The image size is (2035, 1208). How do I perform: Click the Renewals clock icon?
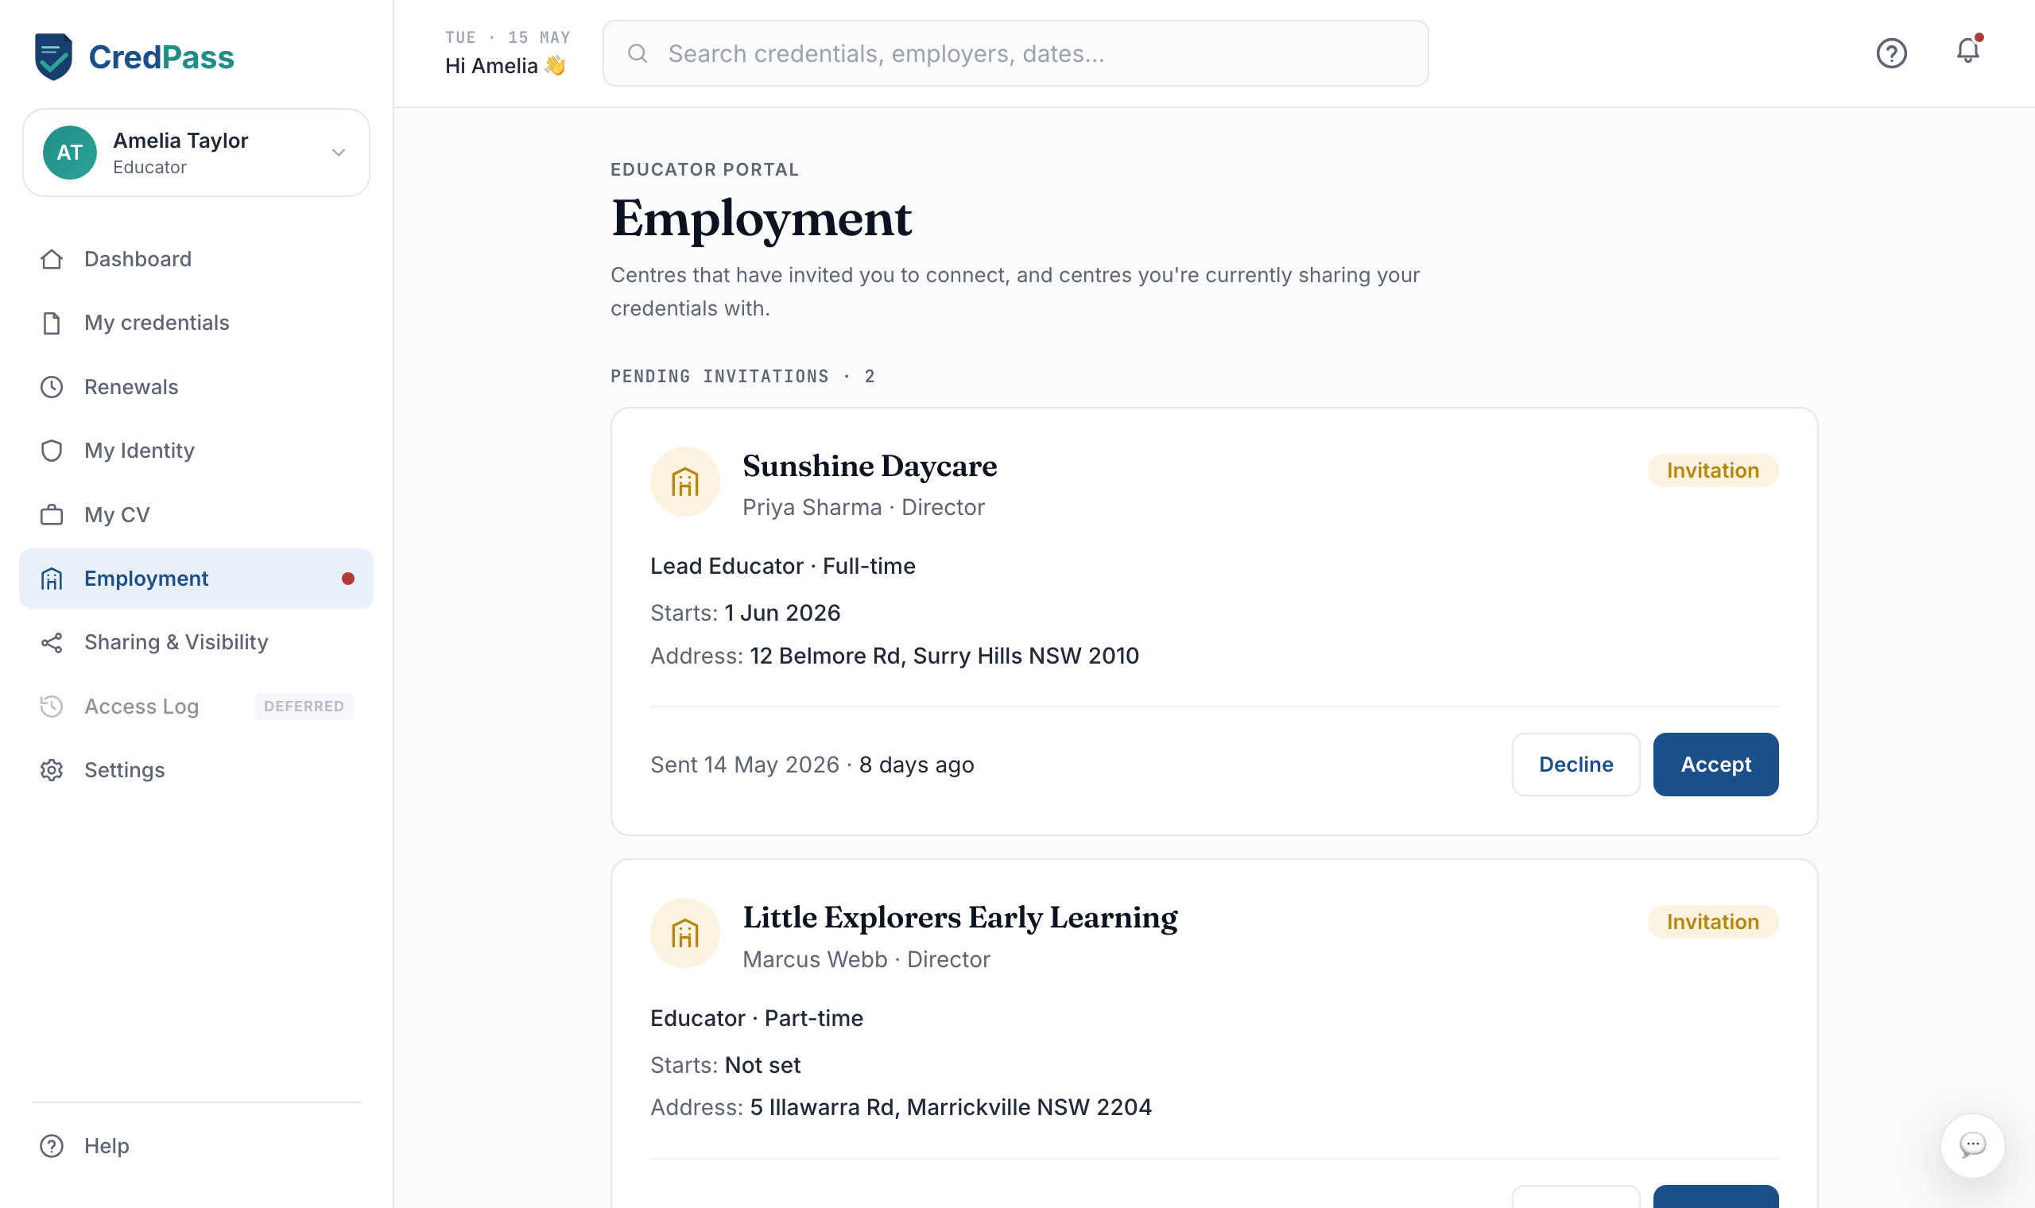pos(52,387)
